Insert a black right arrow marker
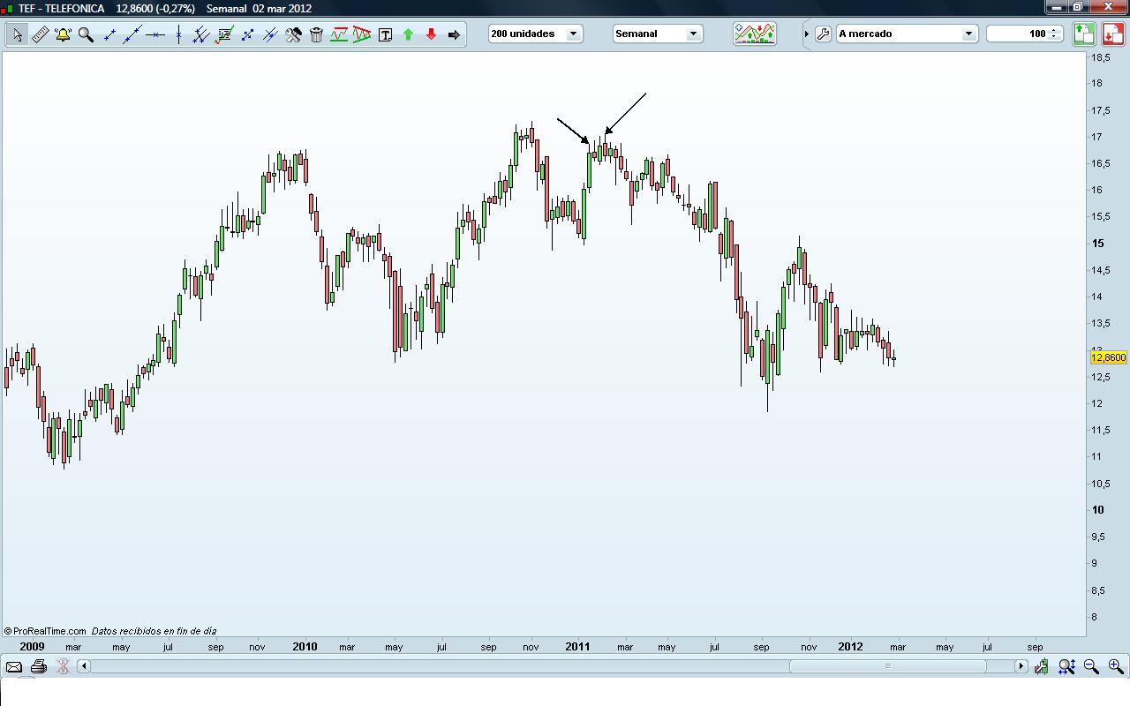 [x=454, y=34]
